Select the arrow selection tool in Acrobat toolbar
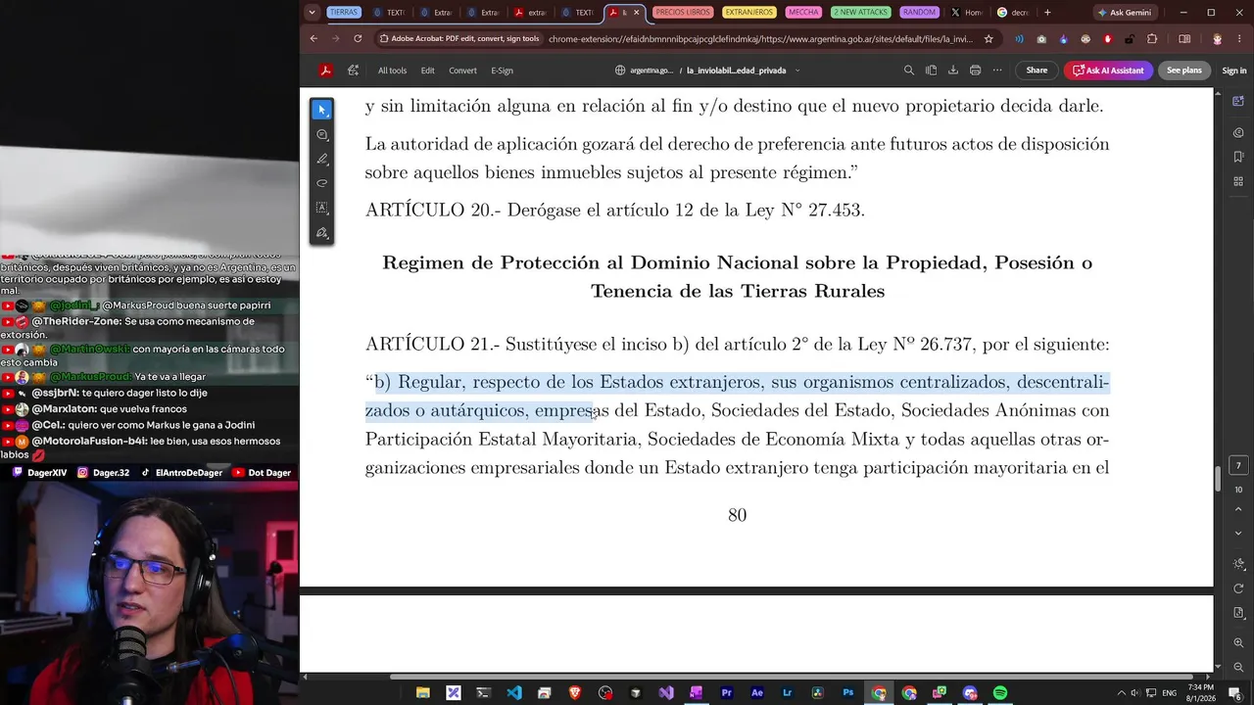The image size is (1254, 705). point(322,111)
